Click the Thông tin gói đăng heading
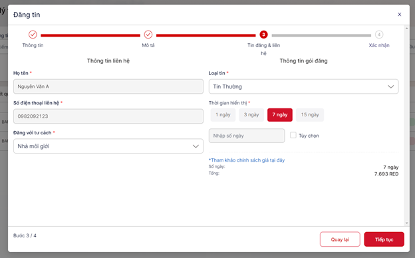The image size is (415, 258). (303, 61)
